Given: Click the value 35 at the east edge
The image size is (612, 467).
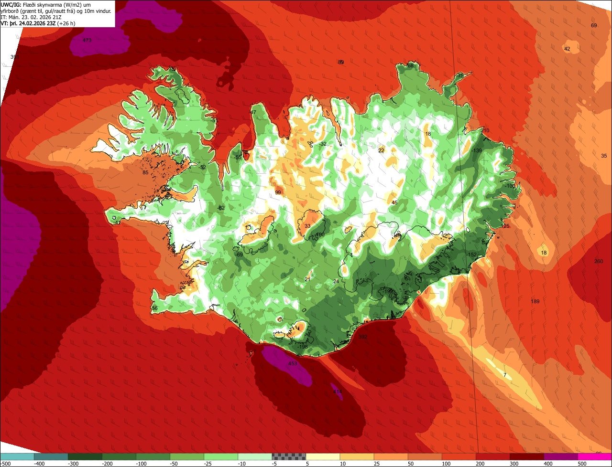Looking at the screenshot, I should click(x=604, y=156).
